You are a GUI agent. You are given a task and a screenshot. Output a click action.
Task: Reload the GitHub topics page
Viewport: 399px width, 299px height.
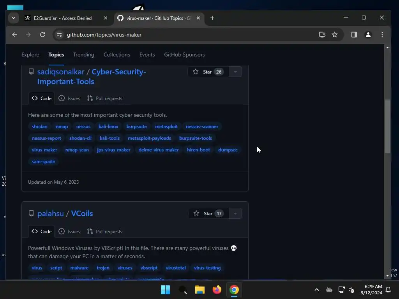(42, 35)
